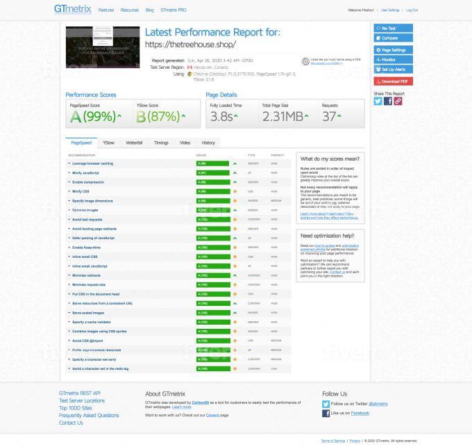Click the Log Out link
472x447 pixels.
(412, 10)
